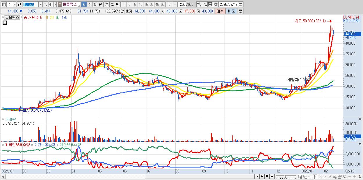363x180 pixels.
Task: Click the zoom magnifier icon at bottom right
Action: (x=345, y=177)
